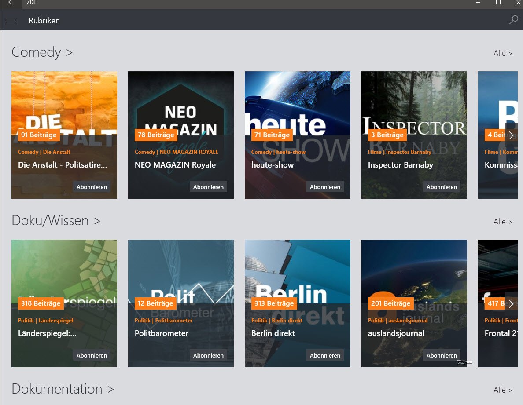Click the 'Rubriken' page title

tap(44, 20)
